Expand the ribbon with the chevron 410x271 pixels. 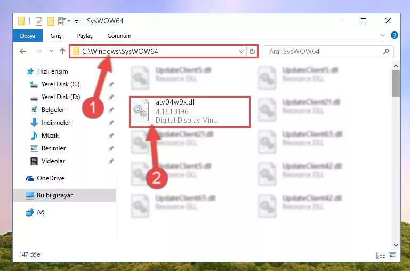383,35
